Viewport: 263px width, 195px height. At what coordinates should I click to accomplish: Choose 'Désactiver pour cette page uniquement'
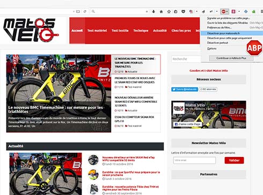229,38
